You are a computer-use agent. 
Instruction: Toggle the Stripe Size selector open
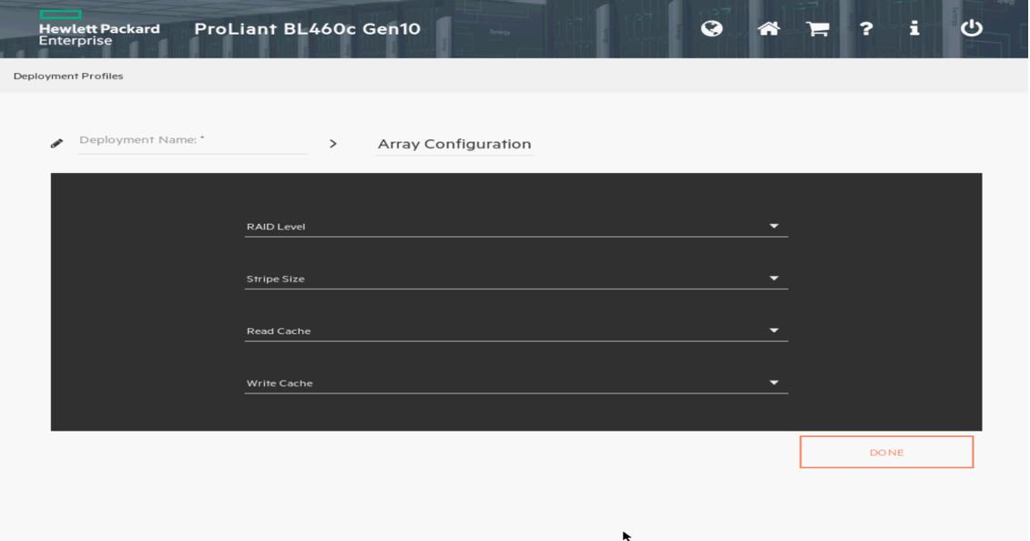click(773, 276)
